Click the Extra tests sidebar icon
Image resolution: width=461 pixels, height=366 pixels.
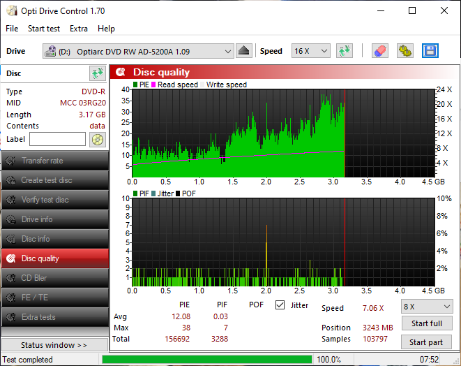[10, 317]
